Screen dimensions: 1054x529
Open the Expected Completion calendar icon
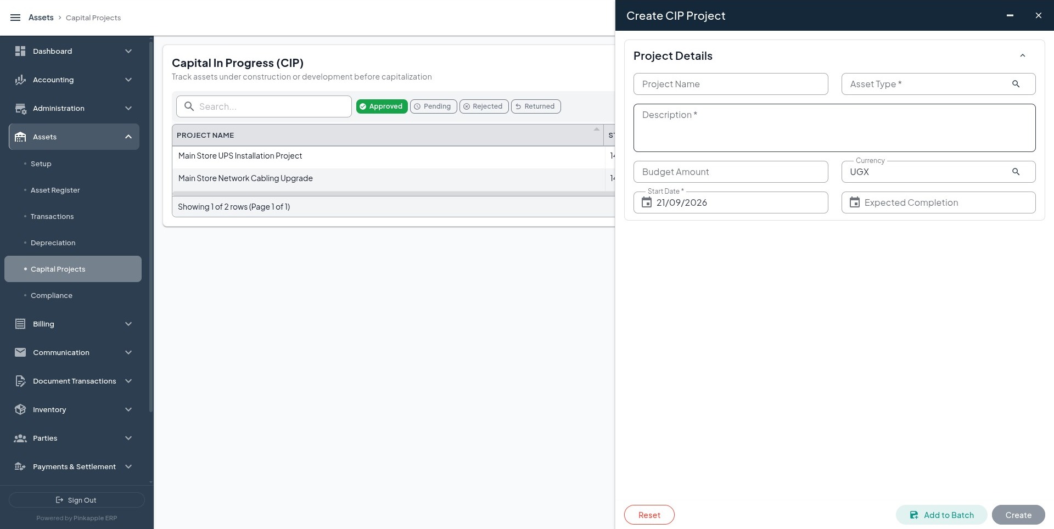tap(855, 202)
